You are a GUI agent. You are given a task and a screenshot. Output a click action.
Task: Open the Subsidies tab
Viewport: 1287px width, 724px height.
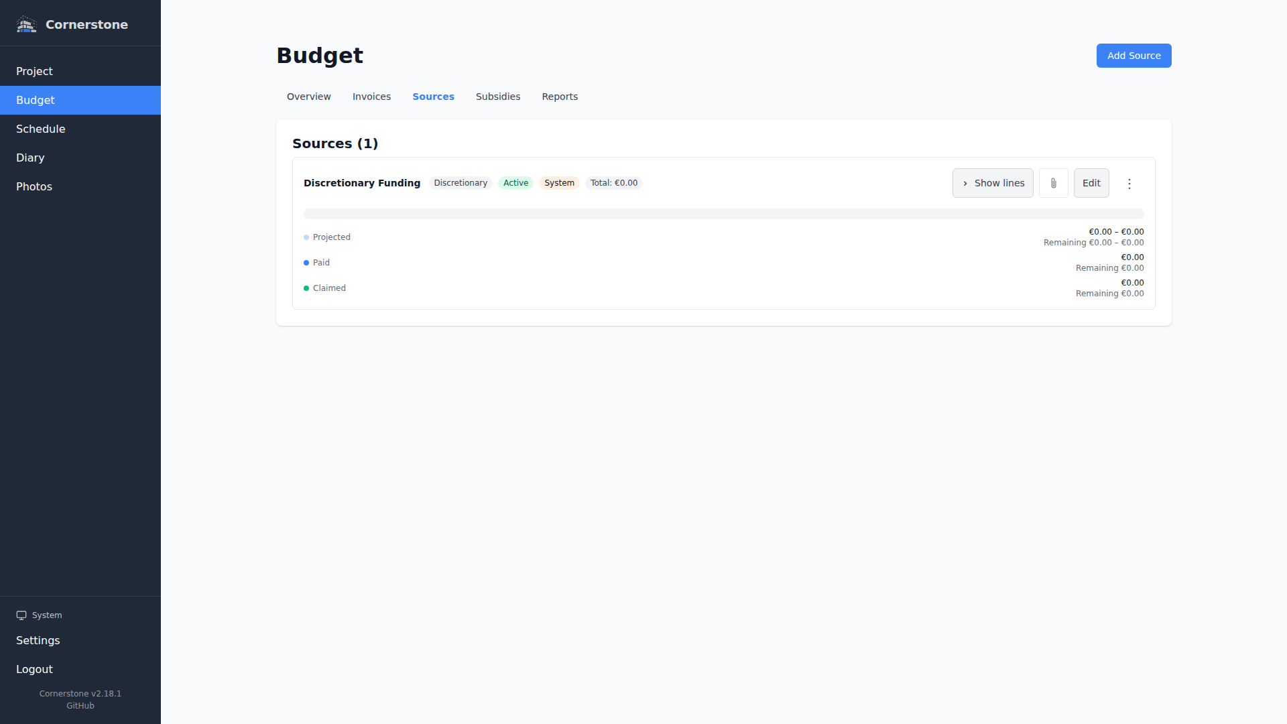498,97
